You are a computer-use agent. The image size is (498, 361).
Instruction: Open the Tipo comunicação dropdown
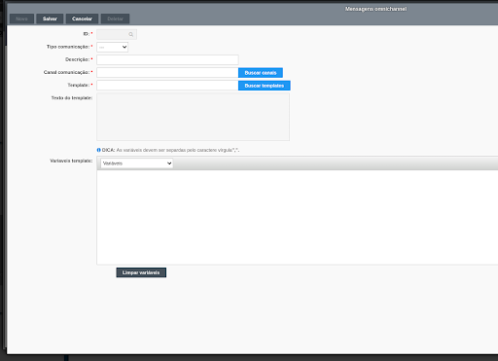point(112,47)
